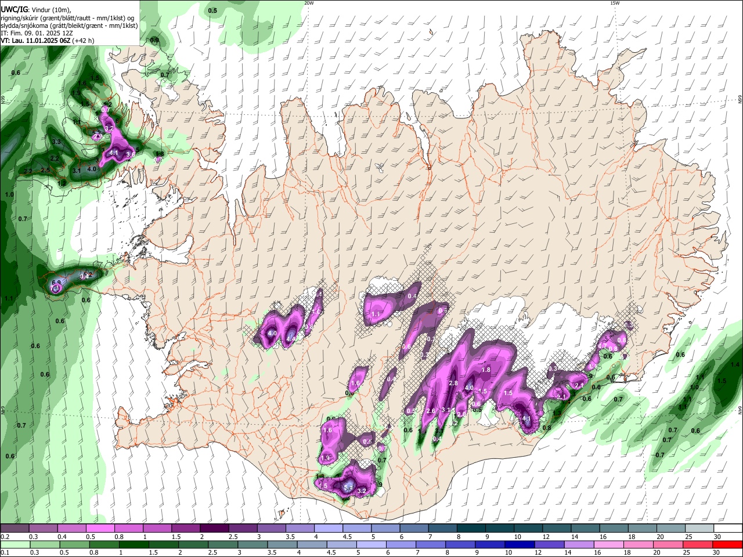Click the 3.3 value on the map

[56, 142]
